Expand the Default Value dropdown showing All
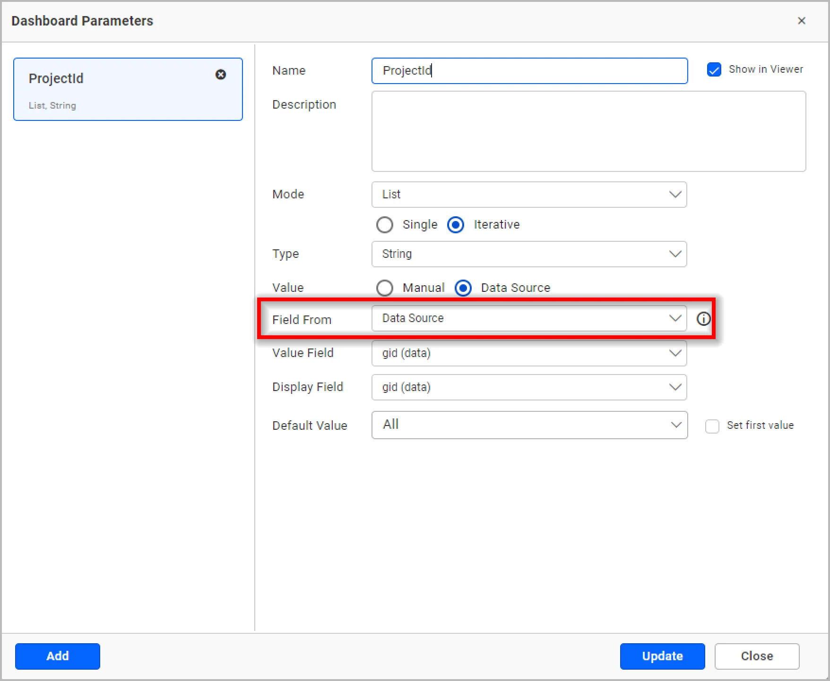Screen dimensions: 830x681 (x=529, y=425)
